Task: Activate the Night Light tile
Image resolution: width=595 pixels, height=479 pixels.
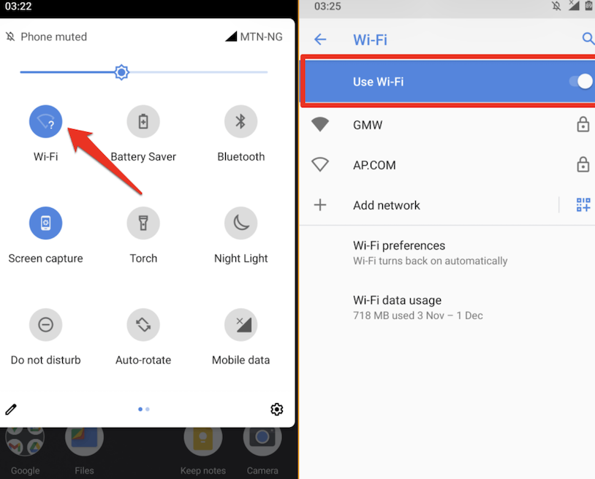Action: [240, 223]
